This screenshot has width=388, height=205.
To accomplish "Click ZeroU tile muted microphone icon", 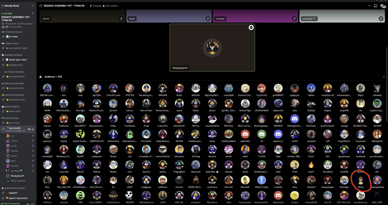I will coord(121,19).
